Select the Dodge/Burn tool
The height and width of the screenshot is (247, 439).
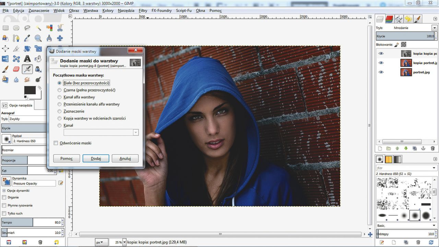click(38, 79)
